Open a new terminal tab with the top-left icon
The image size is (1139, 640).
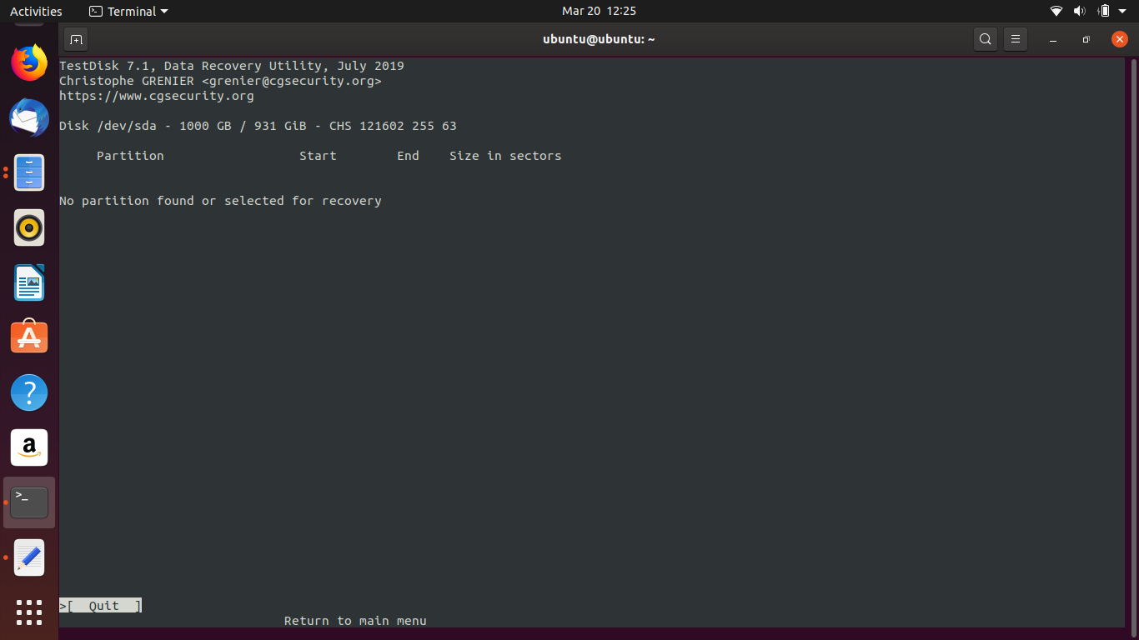75,38
